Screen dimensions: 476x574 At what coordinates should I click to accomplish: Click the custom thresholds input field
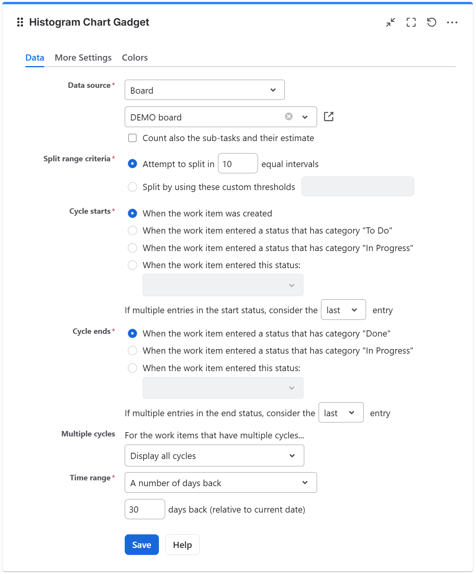358,187
